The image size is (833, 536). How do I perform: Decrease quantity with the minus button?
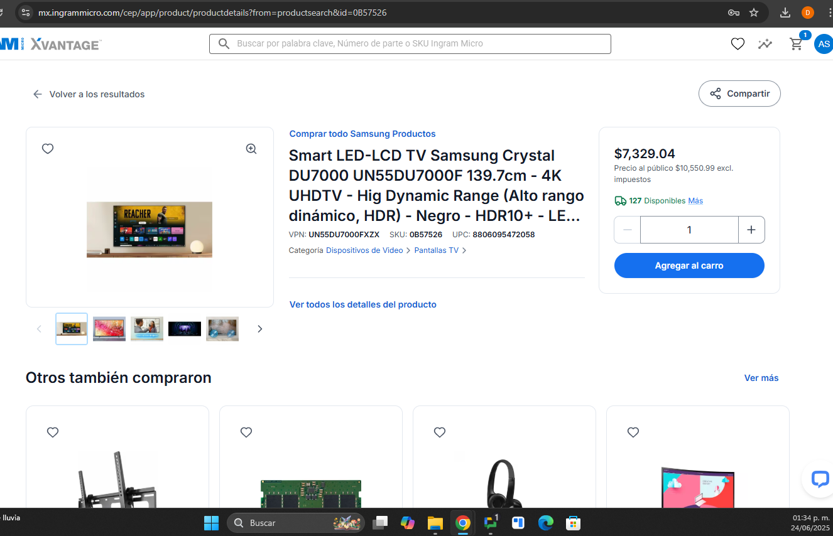(x=627, y=230)
